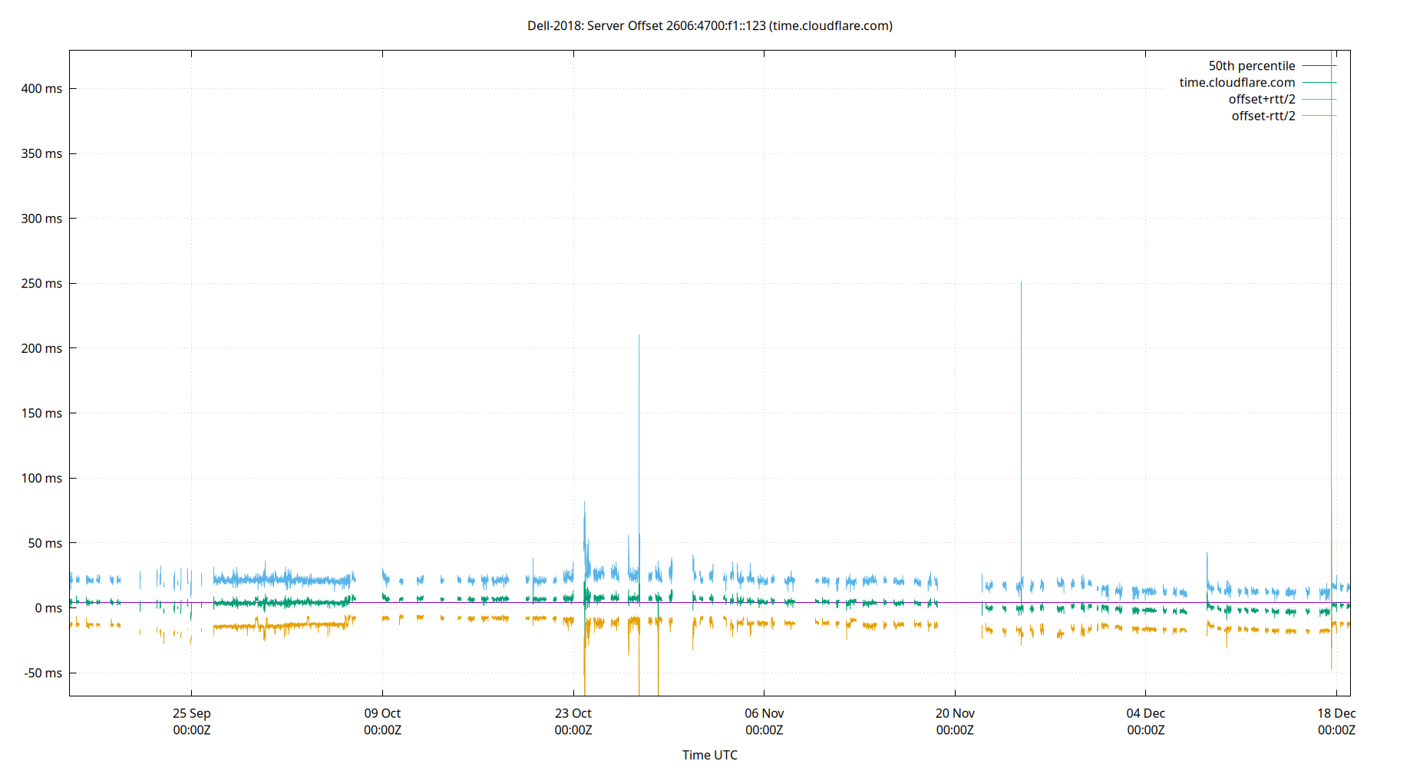Click the 50th percentile legend entry
This screenshot has width=1420, height=767.
1251,65
